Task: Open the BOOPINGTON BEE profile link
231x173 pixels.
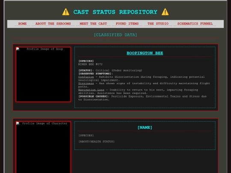Action: point(145,53)
